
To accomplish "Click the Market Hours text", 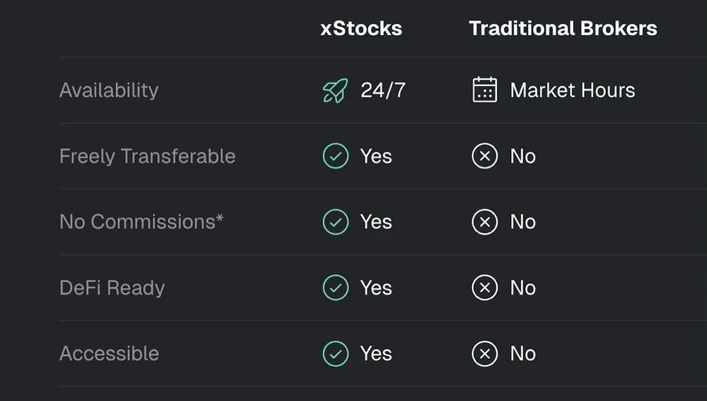I will pos(572,90).
